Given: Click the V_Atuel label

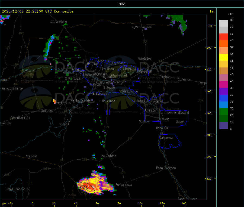Looking at the screenshot, I should (139, 101).
